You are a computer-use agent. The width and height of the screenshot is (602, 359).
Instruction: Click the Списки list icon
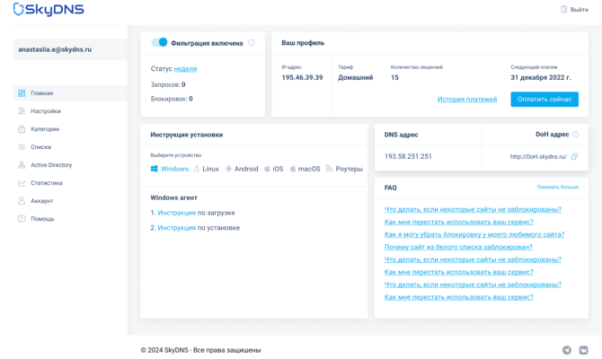pyautogui.click(x=22, y=147)
